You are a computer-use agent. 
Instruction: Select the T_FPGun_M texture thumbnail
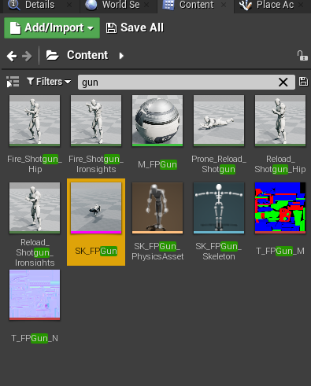pyautogui.click(x=280, y=208)
